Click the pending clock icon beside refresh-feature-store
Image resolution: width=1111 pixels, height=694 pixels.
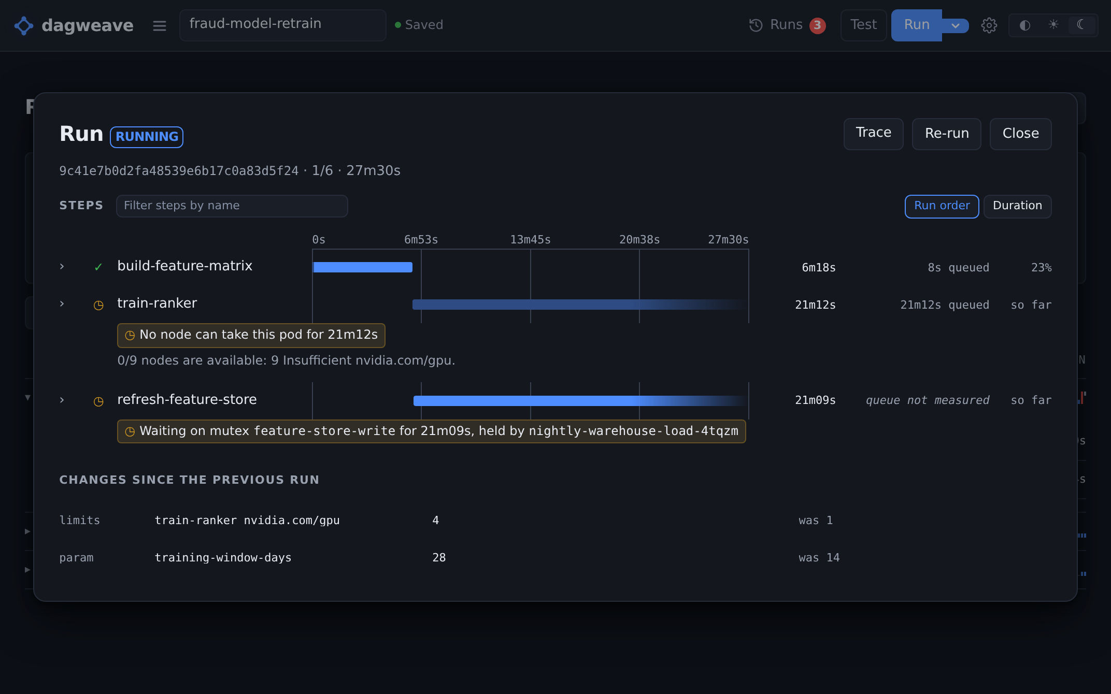(98, 401)
